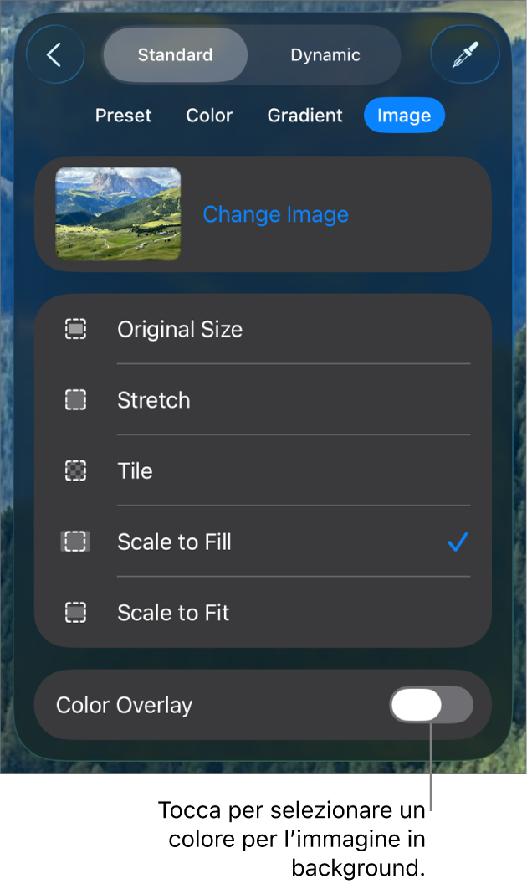Activate the eyedropper color picker

pyautogui.click(x=464, y=55)
